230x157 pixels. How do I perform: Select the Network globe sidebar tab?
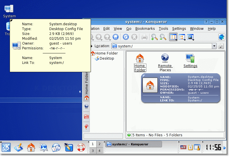(x=86, y=106)
